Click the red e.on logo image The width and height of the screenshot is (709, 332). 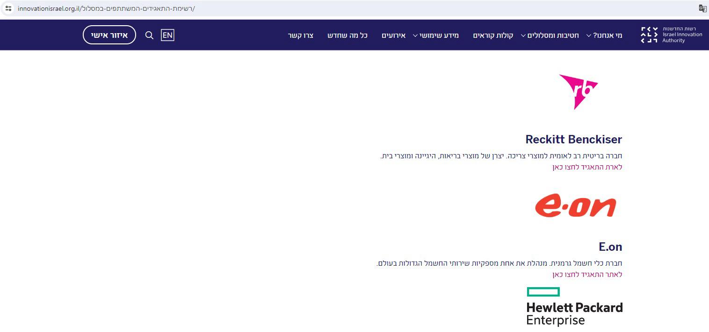click(576, 206)
